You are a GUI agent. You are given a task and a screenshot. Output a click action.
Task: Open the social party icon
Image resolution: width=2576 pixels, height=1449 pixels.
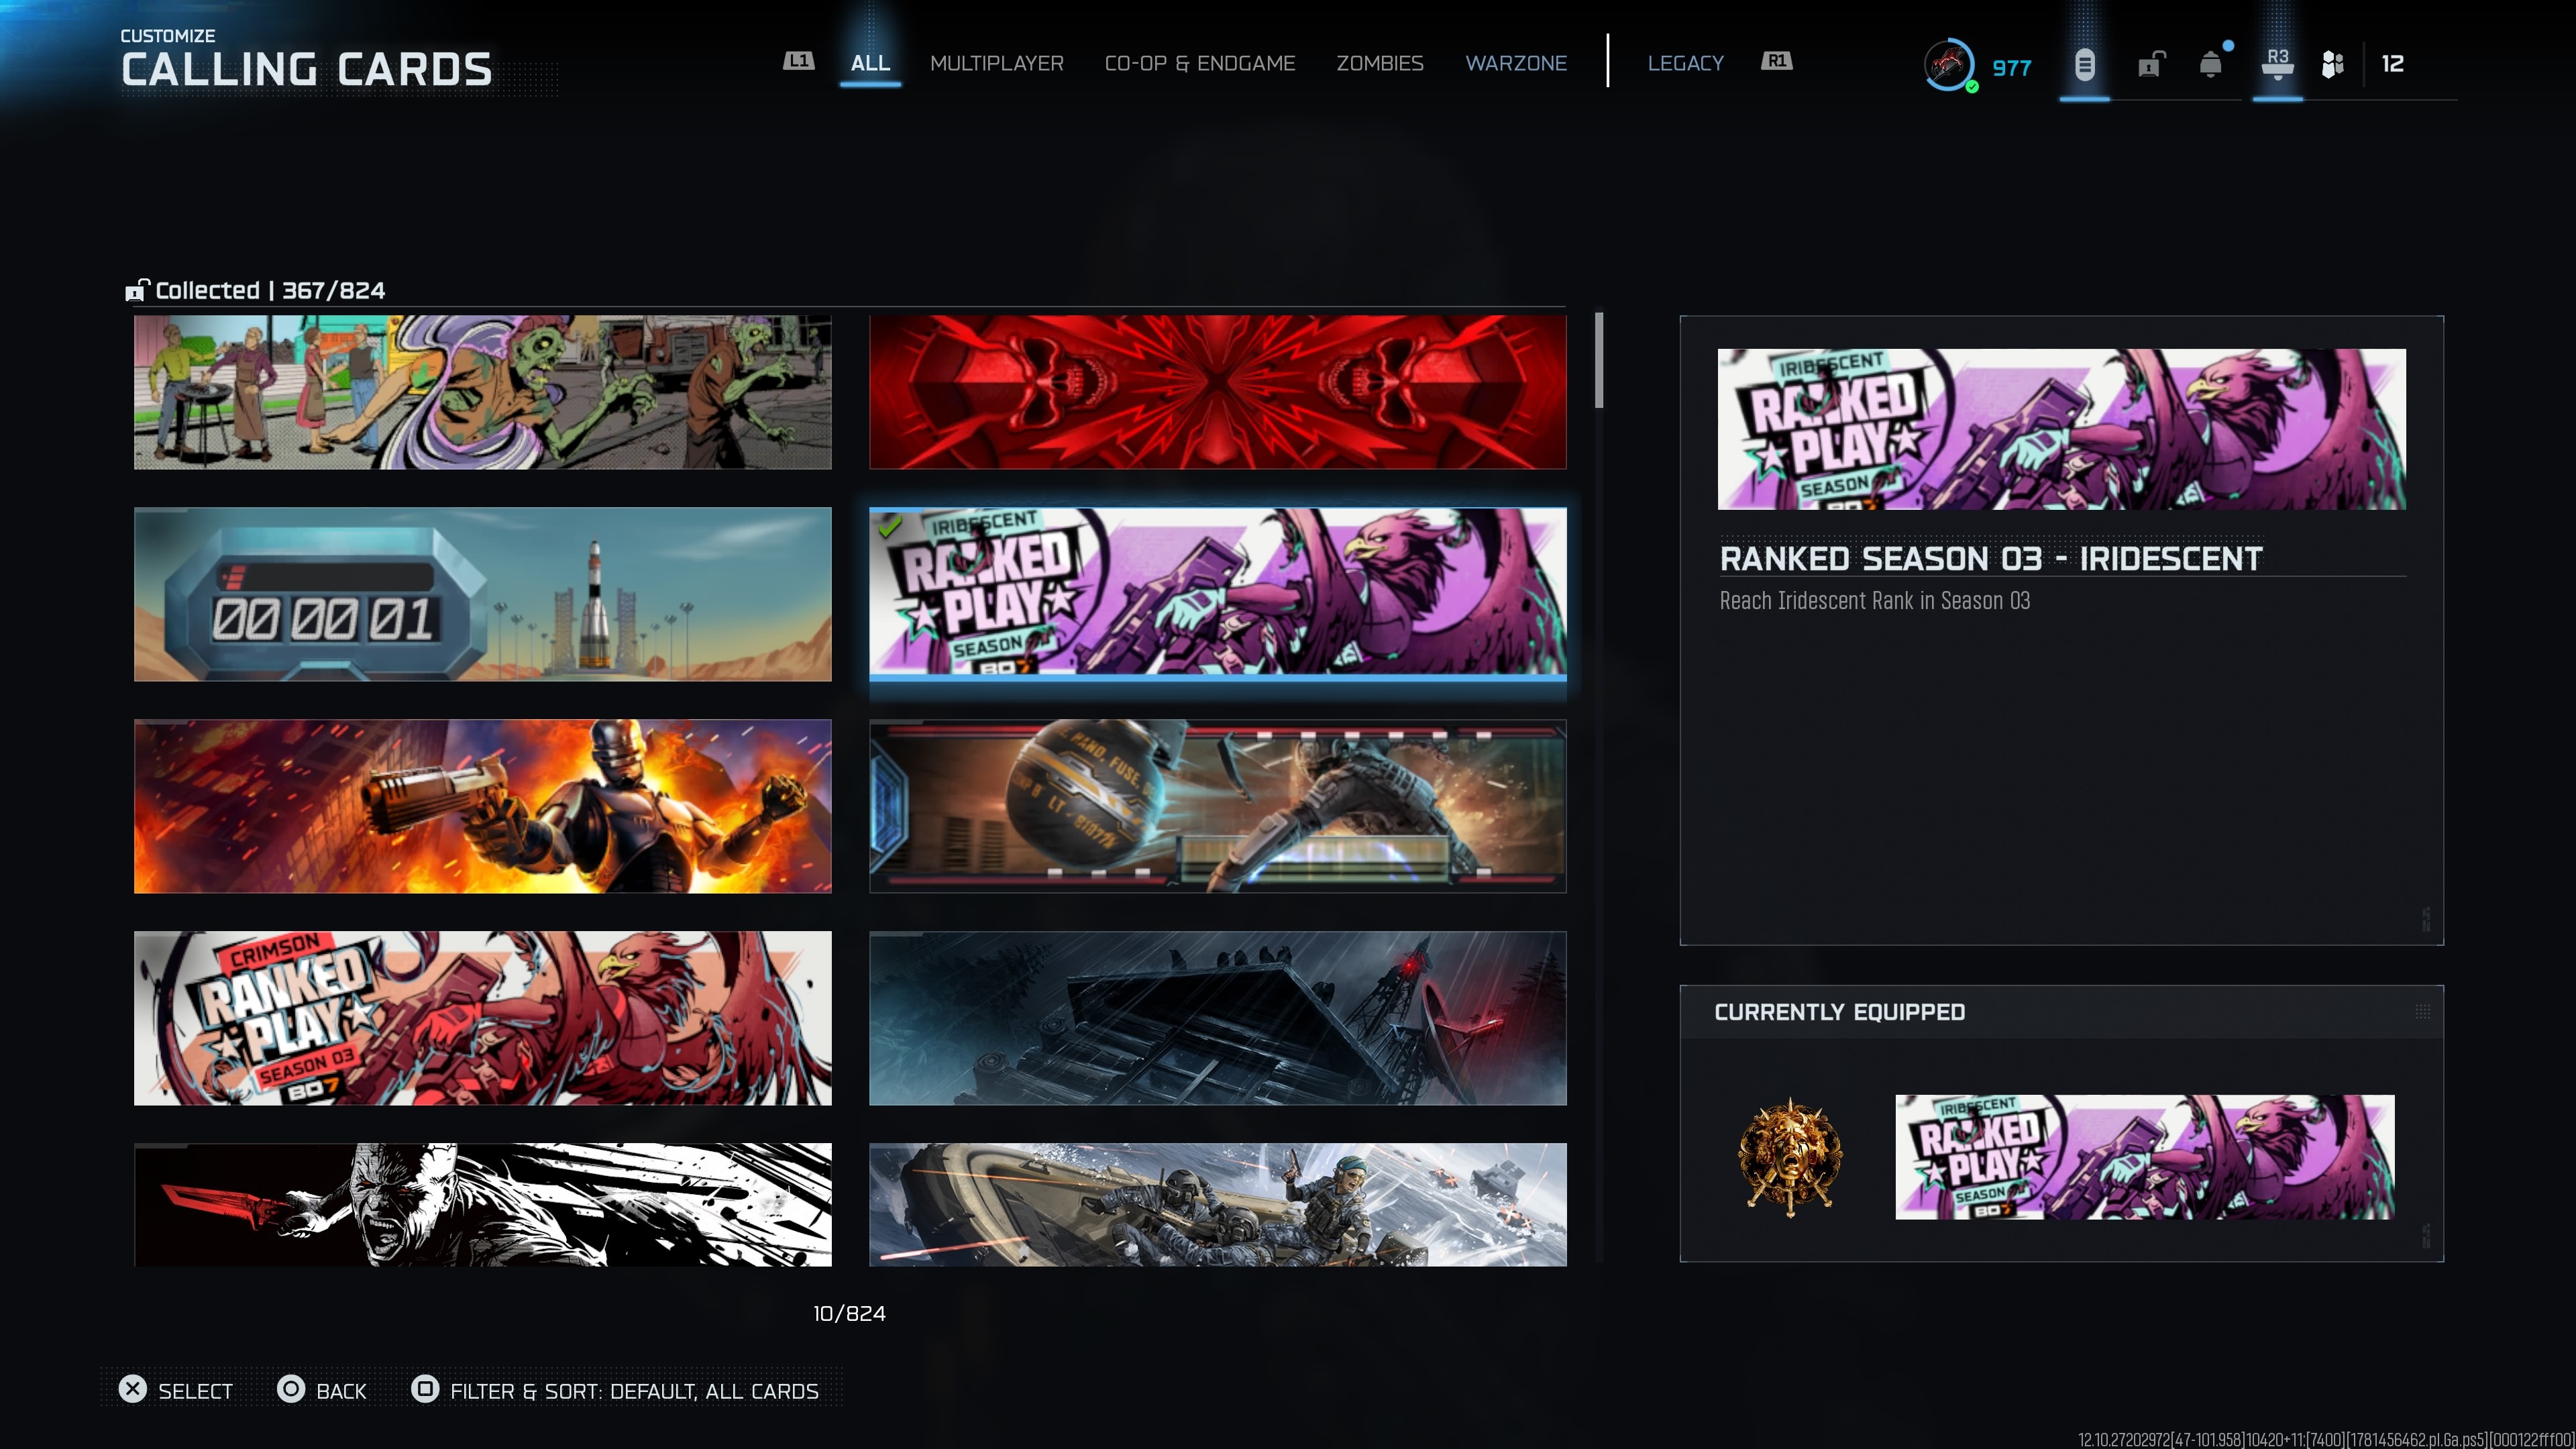[x=2332, y=65]
